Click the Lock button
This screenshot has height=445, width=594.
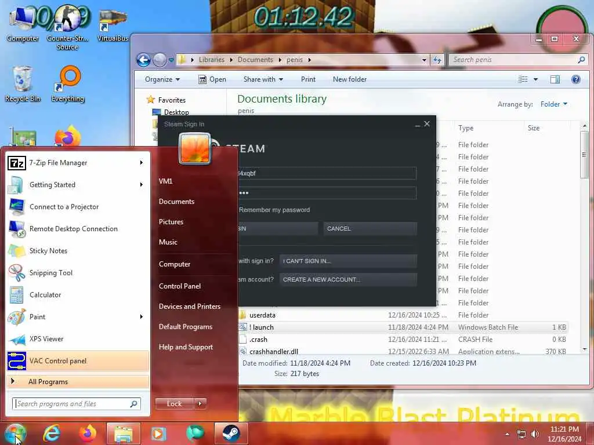175,404
